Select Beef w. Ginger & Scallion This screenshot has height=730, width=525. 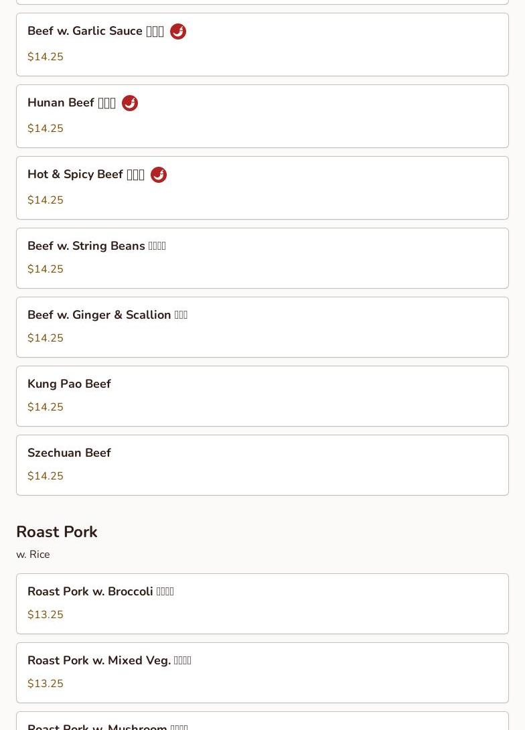click(x=262, y=327)
